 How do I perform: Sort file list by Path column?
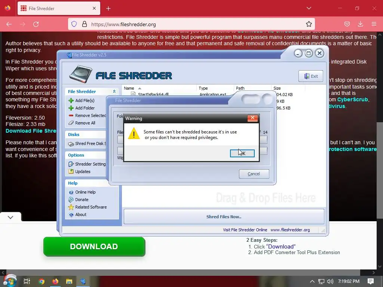pyautogui.click(x=252, y=88)
